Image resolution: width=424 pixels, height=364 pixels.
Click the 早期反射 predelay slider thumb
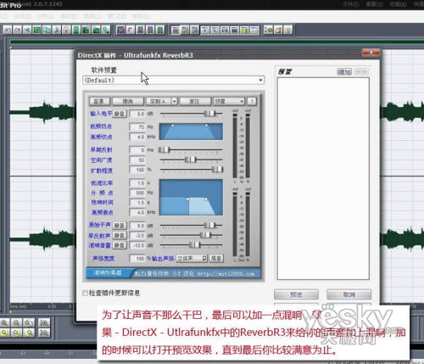164,149
